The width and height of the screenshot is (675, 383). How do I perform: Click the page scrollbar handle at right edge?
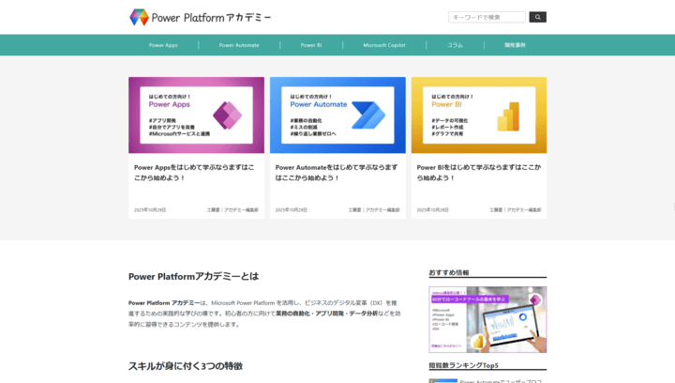[x=674, y=207]
